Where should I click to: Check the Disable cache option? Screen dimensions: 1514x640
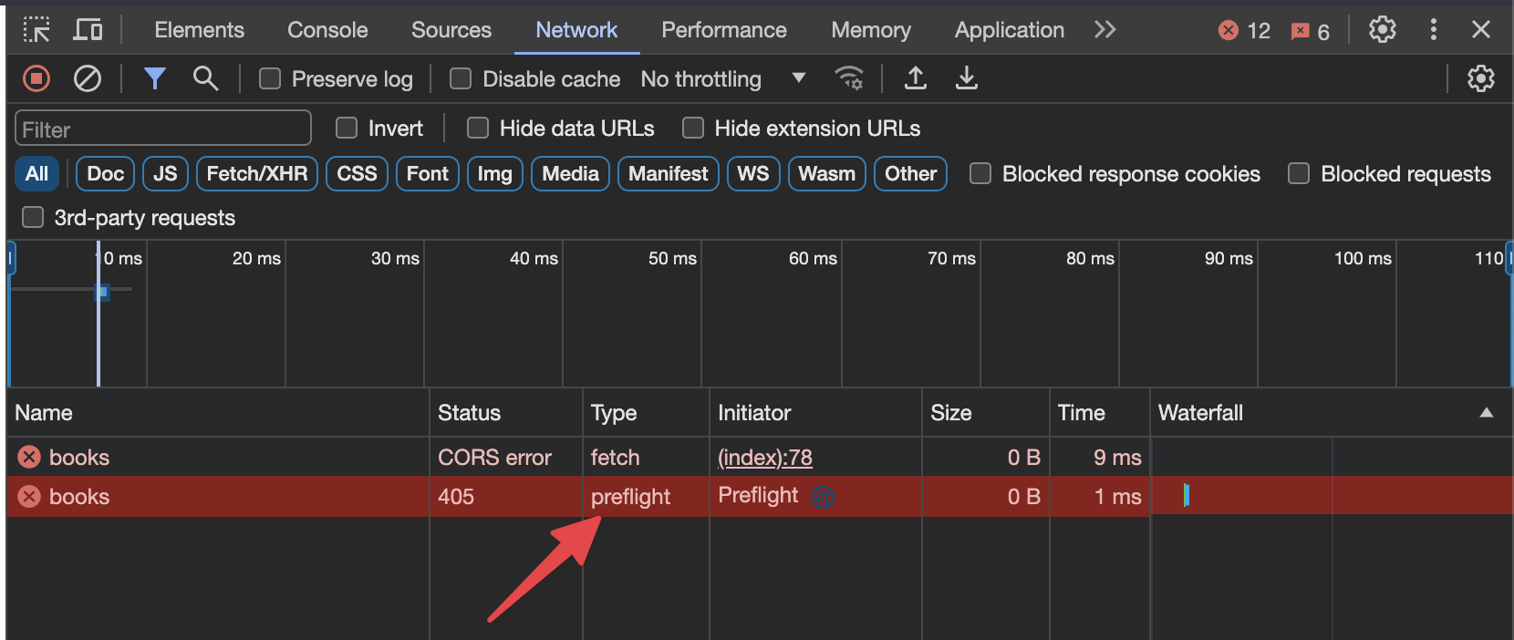461,79
